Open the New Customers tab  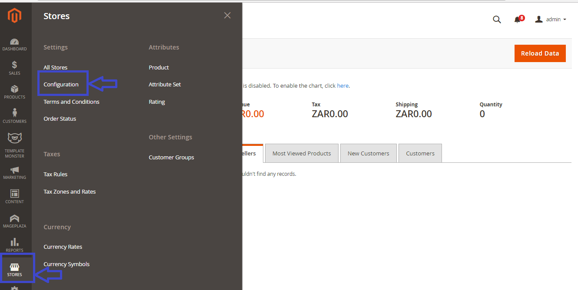click(x=368, y=153)
